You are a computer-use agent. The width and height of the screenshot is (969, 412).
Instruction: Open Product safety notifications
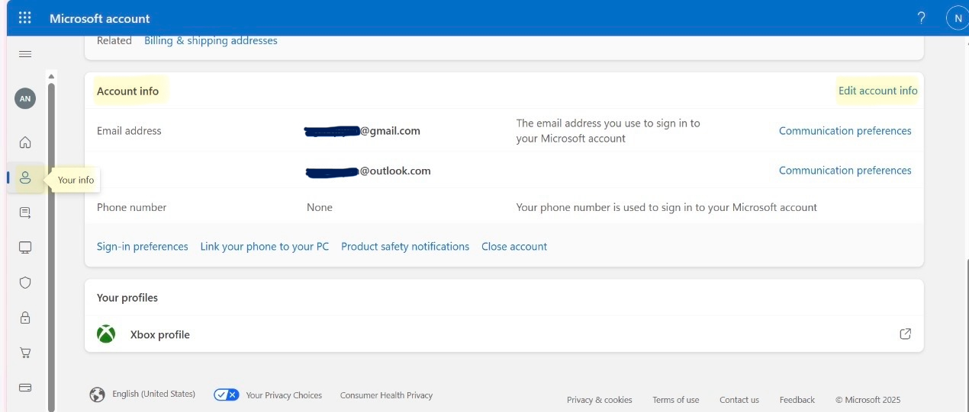(405, 247)
